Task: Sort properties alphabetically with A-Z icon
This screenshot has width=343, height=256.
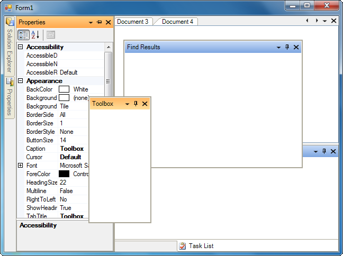Action: click(x=35, y=35)
